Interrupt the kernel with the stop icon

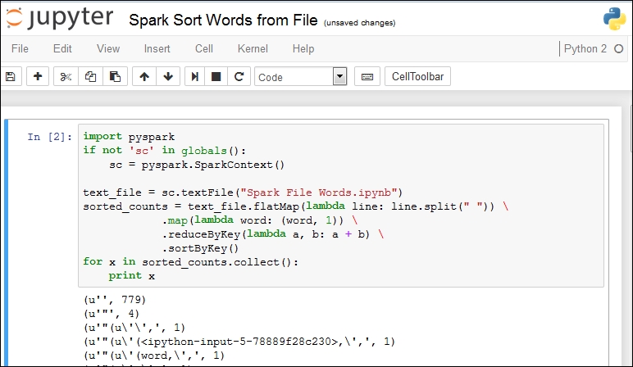[x=216, y=77]
